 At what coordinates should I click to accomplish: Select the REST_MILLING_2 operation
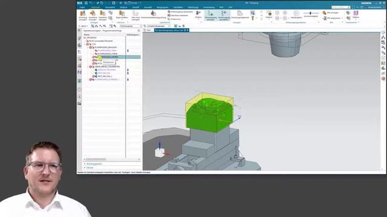(105, 77)
